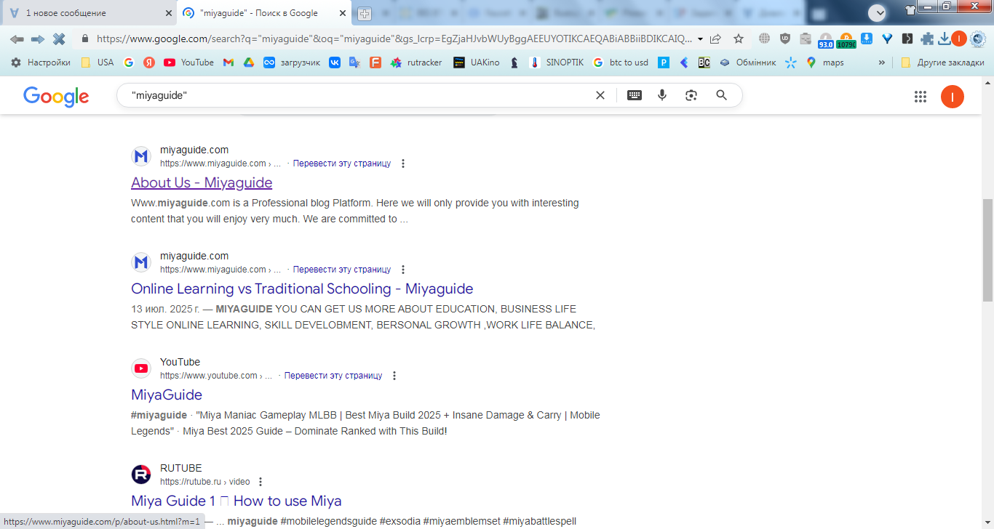Open the 'Другие закладки' bookmarks folder
The height and width of the screenshot is (529, 994).
pyautogui.click(x=942, y=62)
